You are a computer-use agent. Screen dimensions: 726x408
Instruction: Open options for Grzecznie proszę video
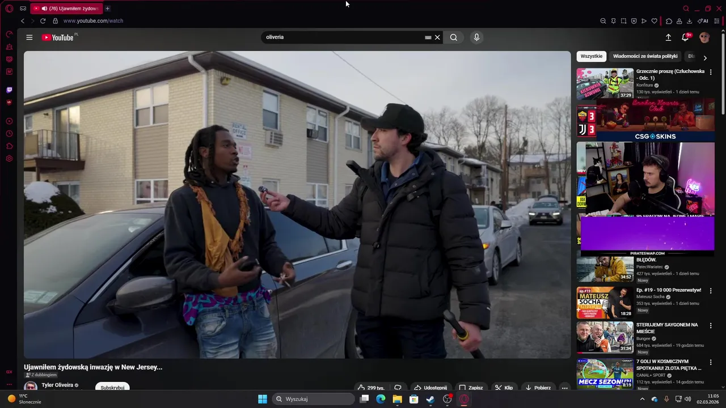click(x=711, y=73)
